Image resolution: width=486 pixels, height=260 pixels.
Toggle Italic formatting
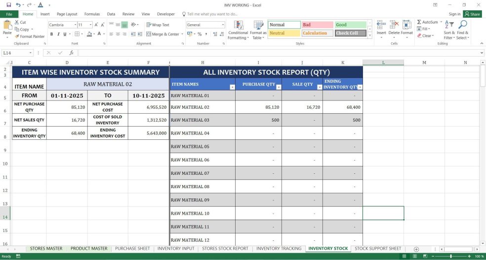[x=58, y=34]
